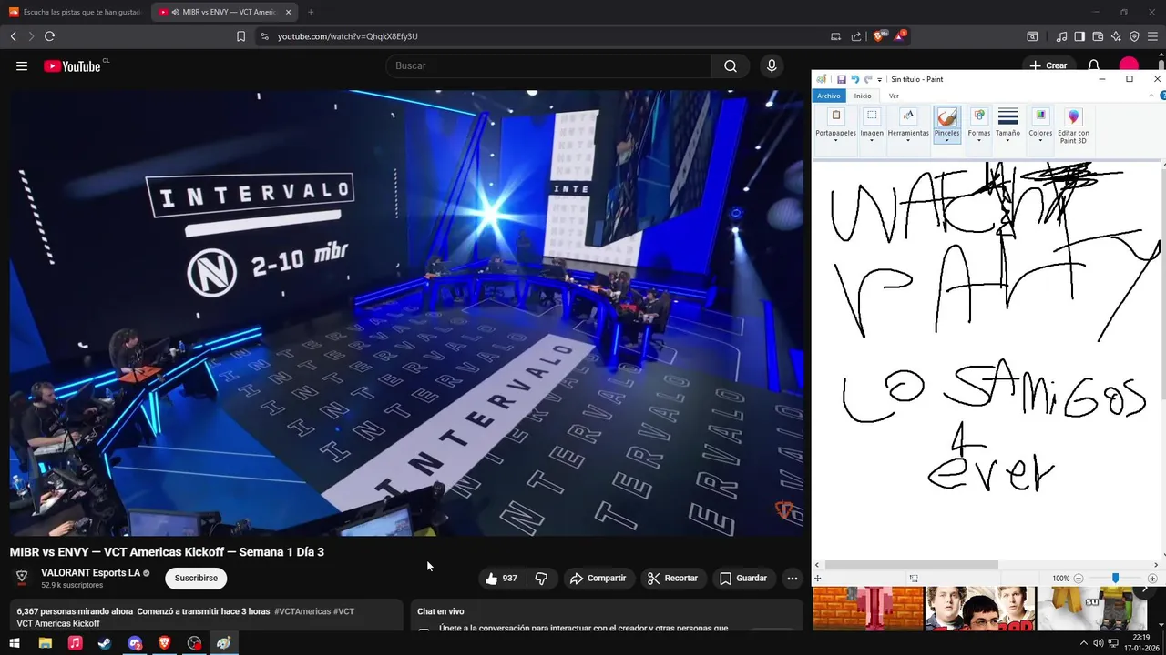Open a new browser tab

(x=311, y=12)
